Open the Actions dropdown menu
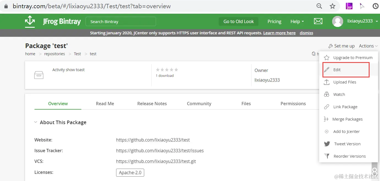The width and height of the screenshot is (380, 181). click(368, 46)
